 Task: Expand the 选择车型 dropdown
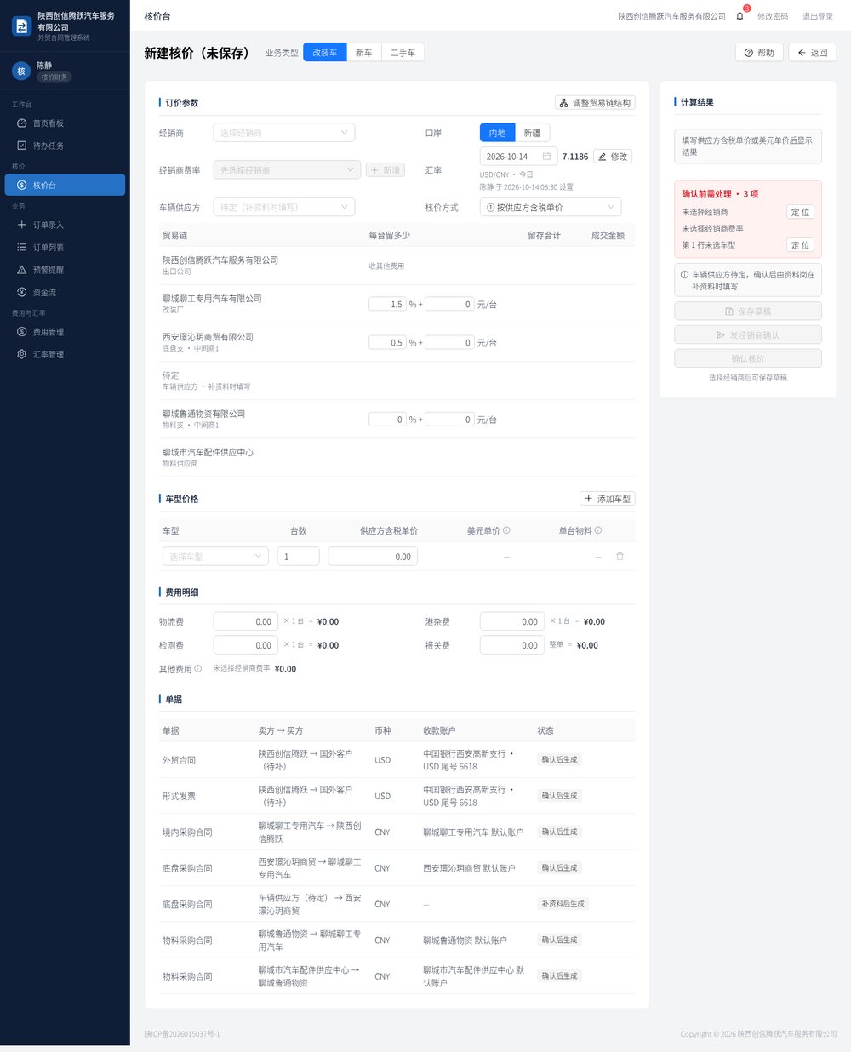click(215, 557)
